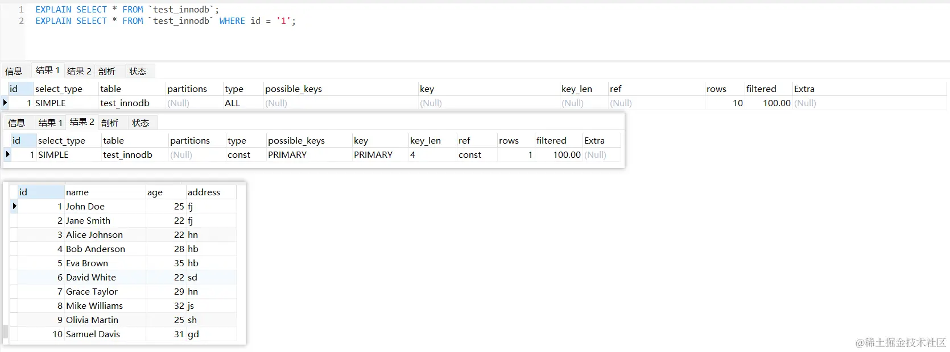Select the SIMPLE cell in the upper grid

point(66,103)
